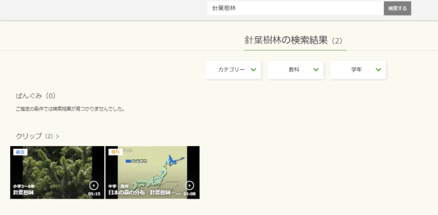Open the 教科 filter dropdown
This screenshot has height=215, width=438.
coord(295,70)
